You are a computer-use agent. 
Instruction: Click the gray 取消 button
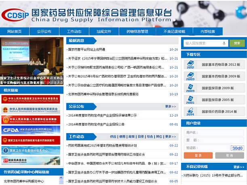click(230, 155)
